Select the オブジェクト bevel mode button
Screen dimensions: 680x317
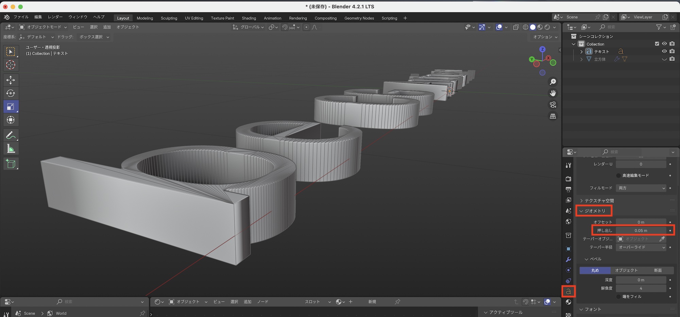(626, 270)
